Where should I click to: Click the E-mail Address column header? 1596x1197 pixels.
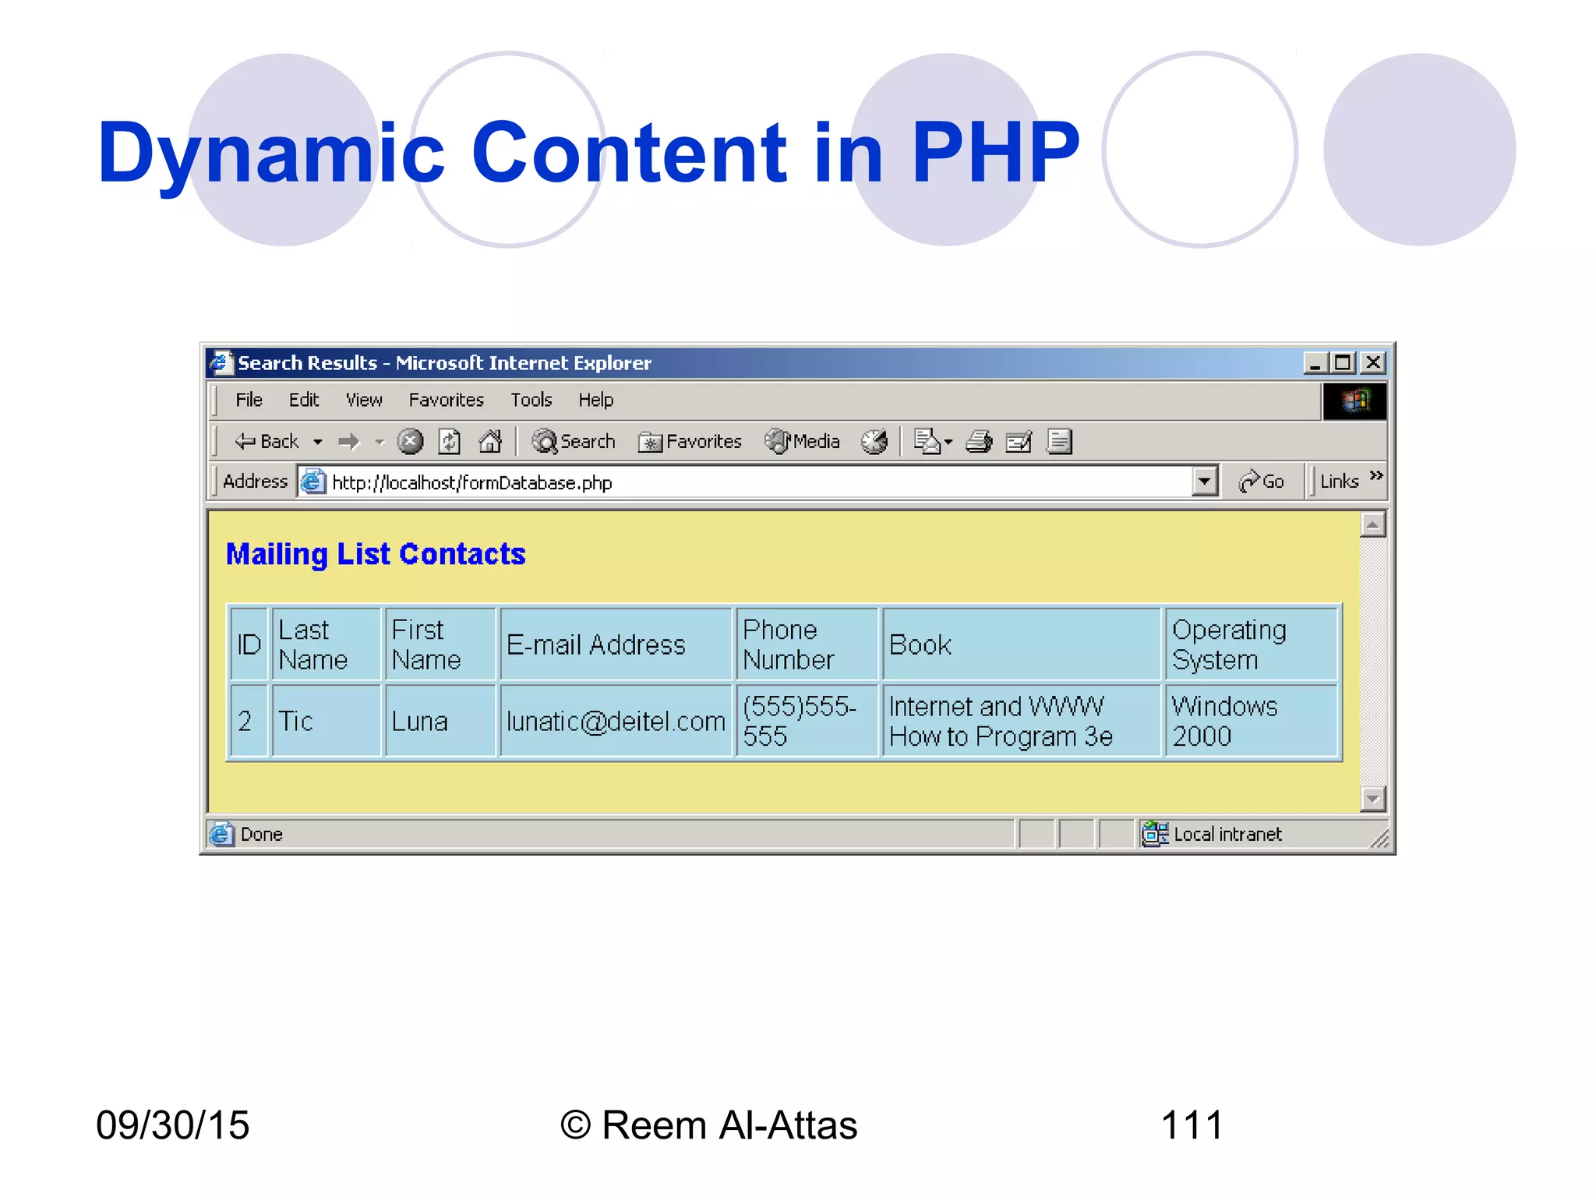[616, 644]
